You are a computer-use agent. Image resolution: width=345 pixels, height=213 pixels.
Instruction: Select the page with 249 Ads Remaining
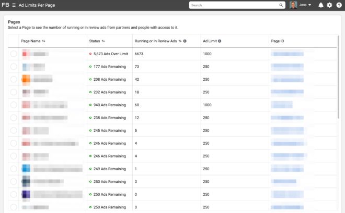[14, 169]
